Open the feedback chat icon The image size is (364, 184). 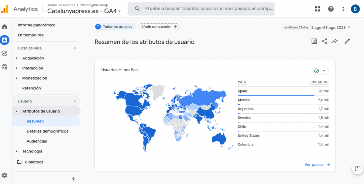click(357, 169)
